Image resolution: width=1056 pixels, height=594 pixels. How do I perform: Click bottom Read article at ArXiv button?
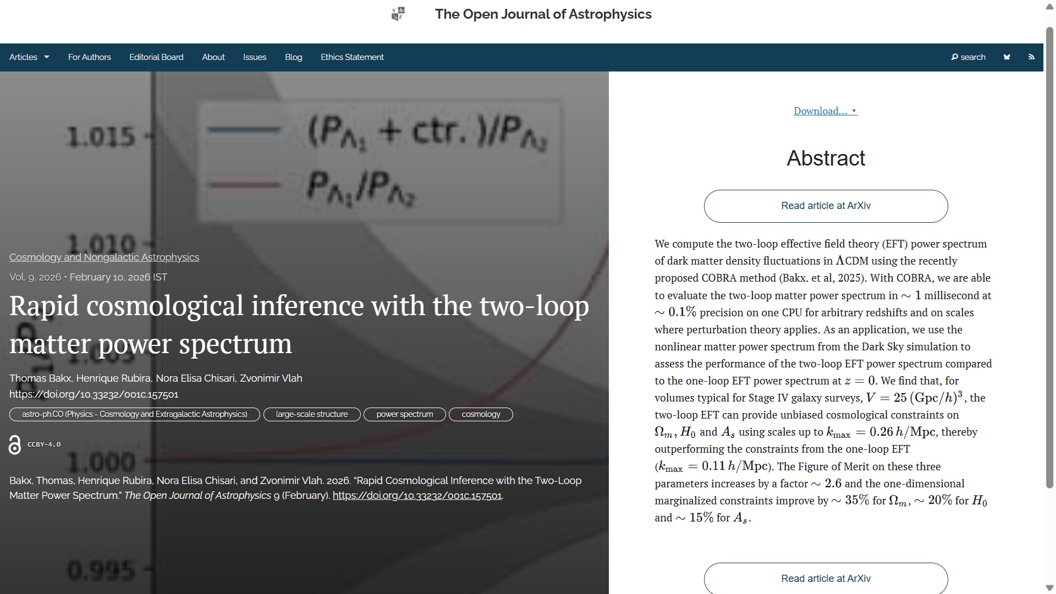point(826,579)
